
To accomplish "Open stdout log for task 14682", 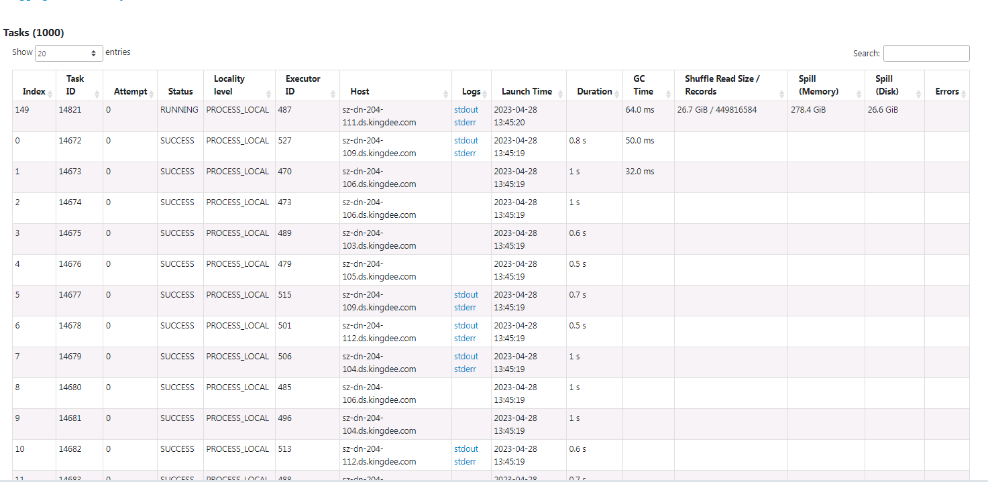I will pos(466,449).
